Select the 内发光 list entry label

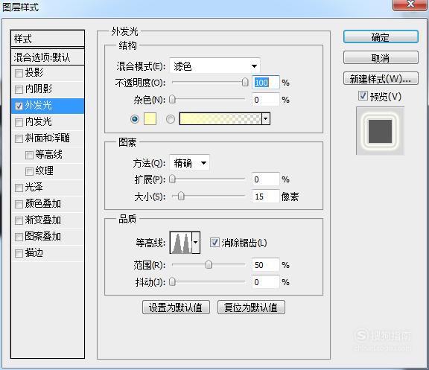[38, 121]
